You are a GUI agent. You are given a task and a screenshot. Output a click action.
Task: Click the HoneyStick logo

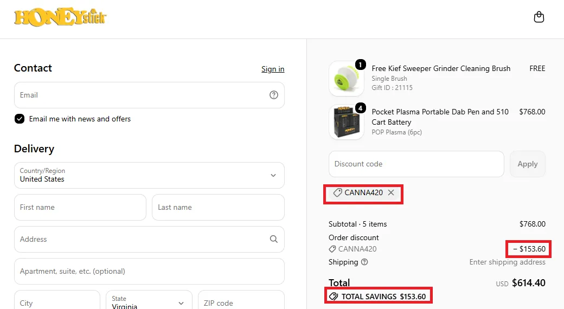pos(60,17)
